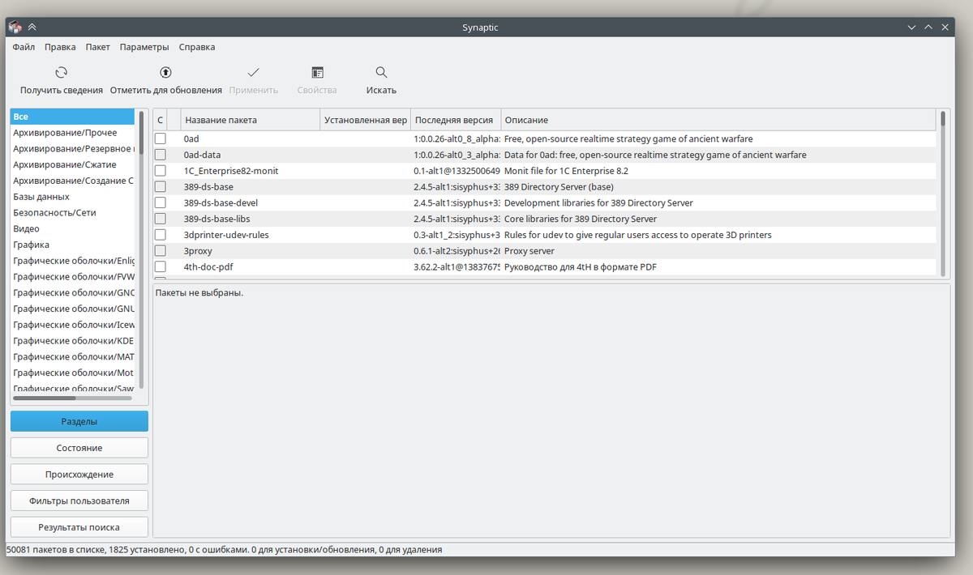Open the Файл menu
Image resolution: width=973 pixels, height=575 pixels.
[x=23, y=47]
